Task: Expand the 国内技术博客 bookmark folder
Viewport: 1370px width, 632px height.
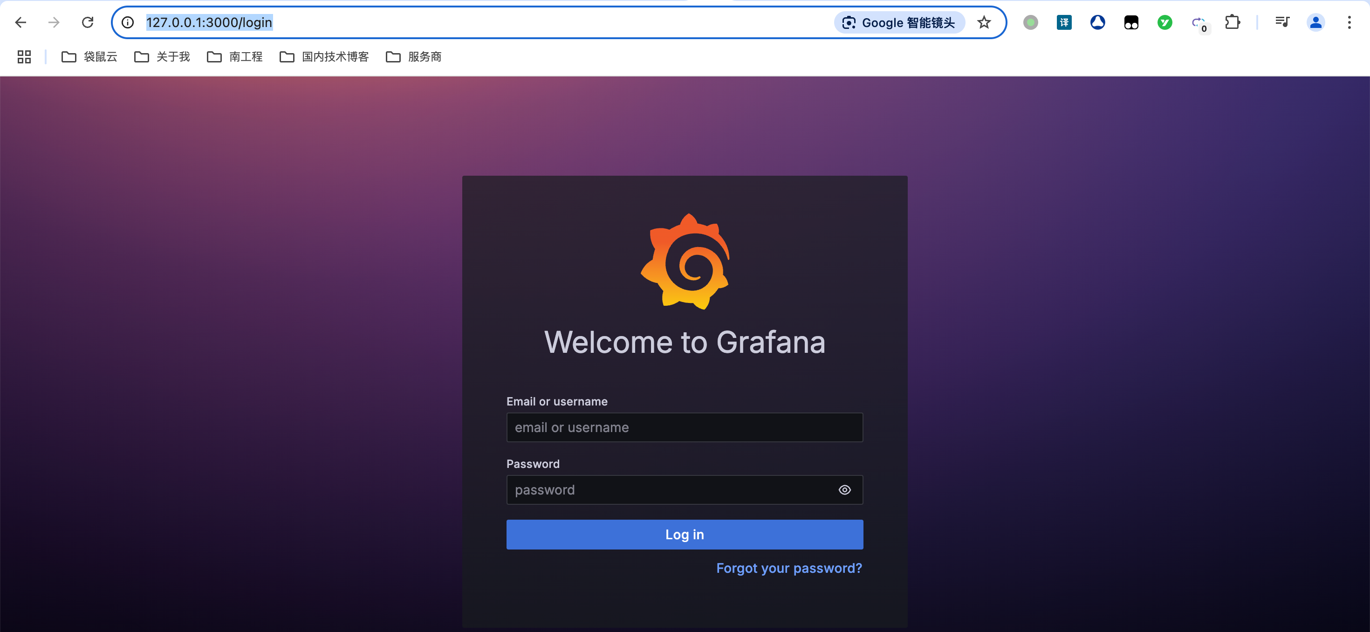Action: click(324, 57)
